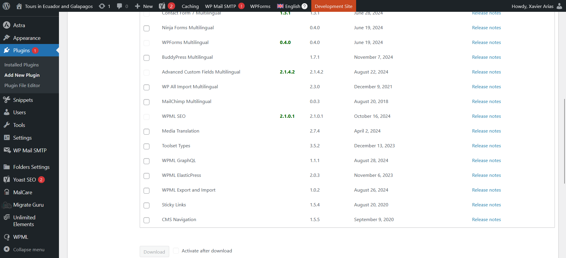Viewport: 566px width, 258px height.
Task: Click the updates icon in admin bar
Action: (102, 6)
